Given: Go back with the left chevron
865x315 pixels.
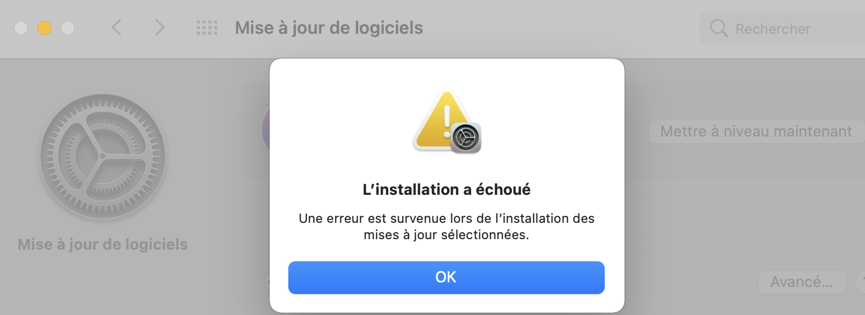Looking at the screenshot, I should coord(117,27).
